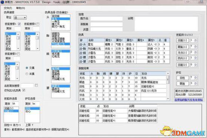This screenshot has height=138, width=207.
Task: Open the 百度贴吧配方发布专用帖 link
Action: [189, 100]
